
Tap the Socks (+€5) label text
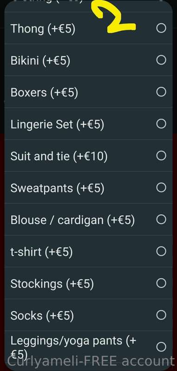(x=42, y=316)
